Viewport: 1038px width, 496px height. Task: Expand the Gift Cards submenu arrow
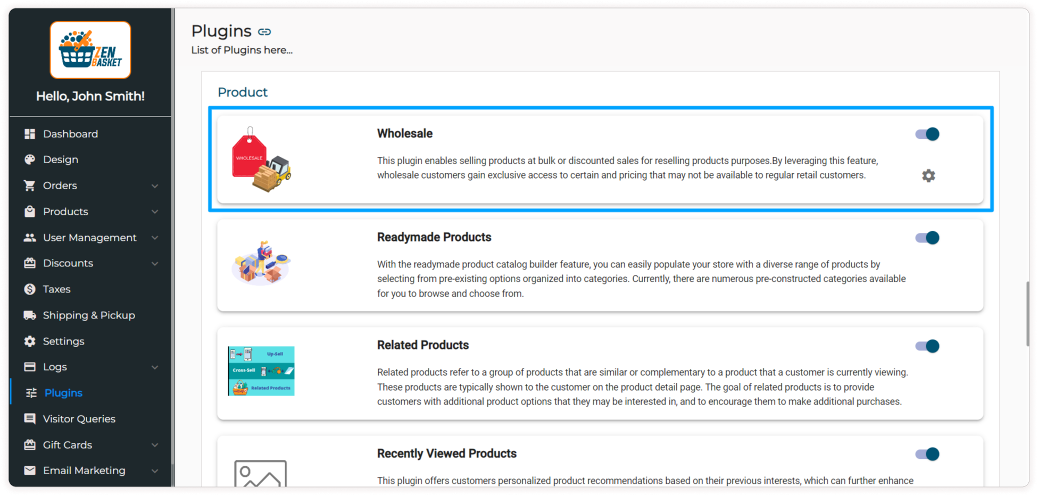pyautogui.click(x=155, y=445)
